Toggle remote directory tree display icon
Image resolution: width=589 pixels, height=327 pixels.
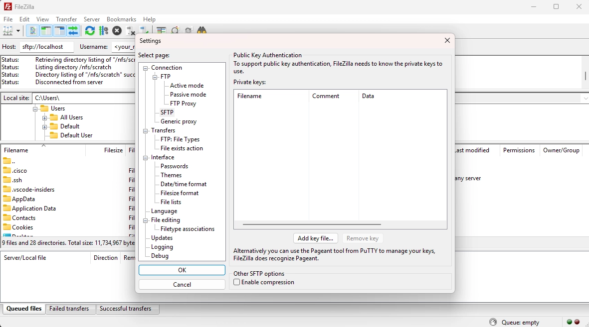pyautogui.click(x=60, y=31)
